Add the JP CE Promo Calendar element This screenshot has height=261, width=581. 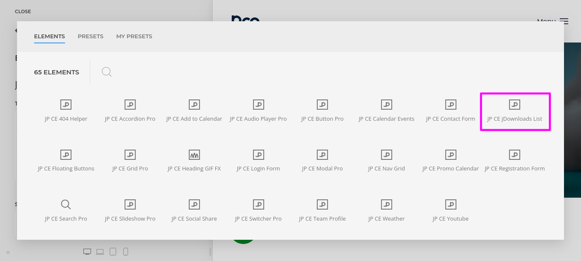[x=450, y=161]
